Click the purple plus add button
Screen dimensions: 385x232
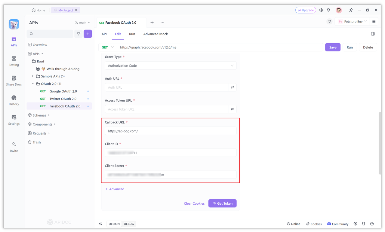pyautogui.click(x=88, y=34)
